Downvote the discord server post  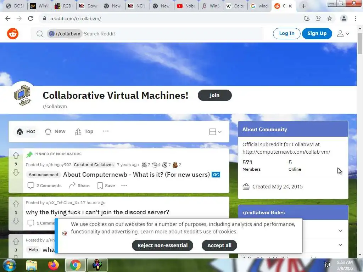click(16, 221)
